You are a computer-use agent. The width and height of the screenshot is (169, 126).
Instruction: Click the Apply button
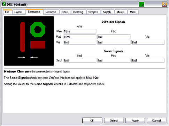pyautogui.click(x=135, y=120)
